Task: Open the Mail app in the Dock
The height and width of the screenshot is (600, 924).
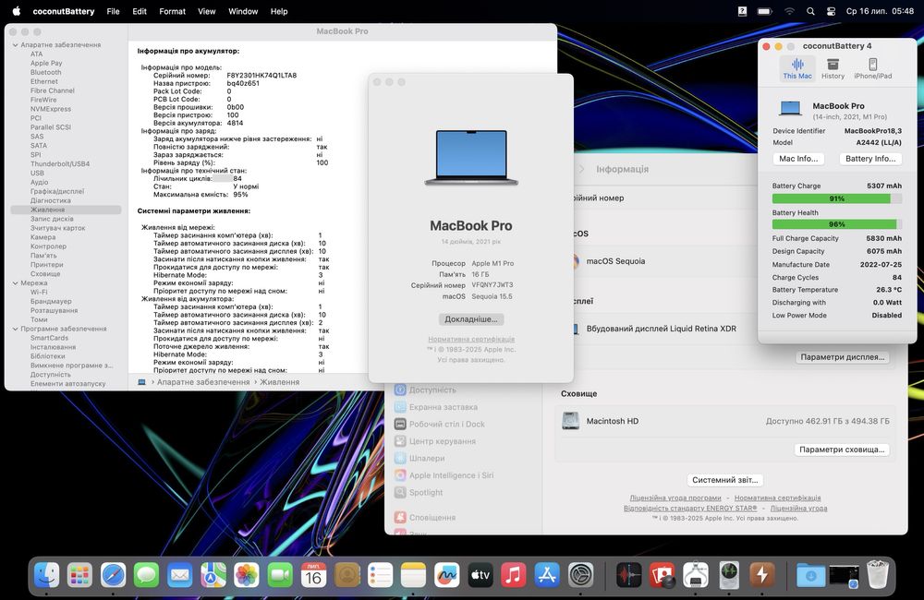Action: (x=180, y=575)
